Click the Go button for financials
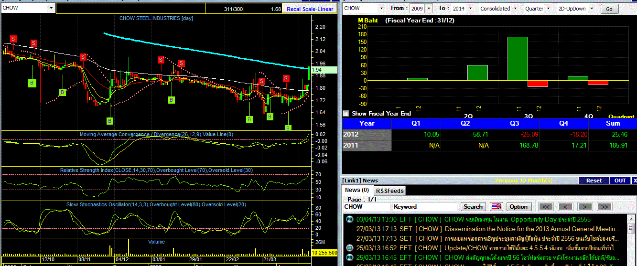Viewport: 637px width, 266px height. click(x=609, y=9)
